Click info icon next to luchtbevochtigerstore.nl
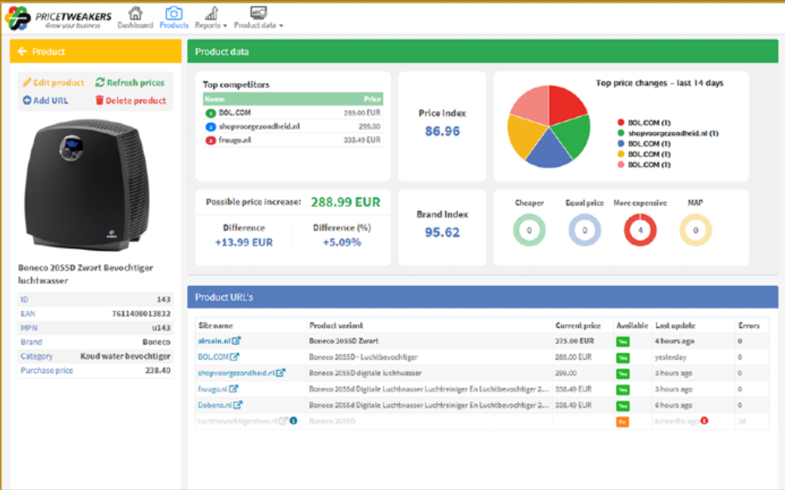This screenshot has height=490, width=785. [x=294, y=421]
